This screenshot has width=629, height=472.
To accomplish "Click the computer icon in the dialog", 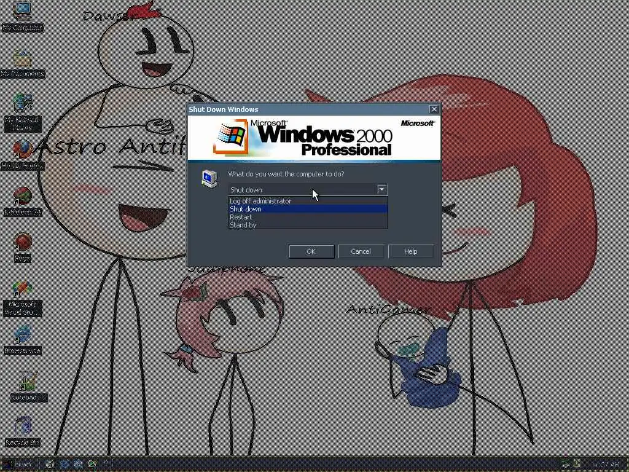I will (x=209, y=179).
